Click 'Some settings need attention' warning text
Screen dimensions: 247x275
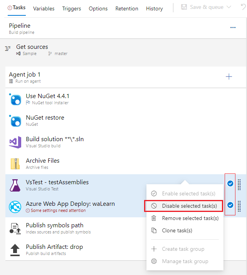click(58, 210)
